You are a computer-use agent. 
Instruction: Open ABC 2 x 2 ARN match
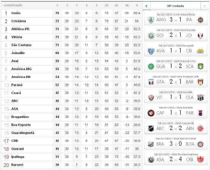tap(176, 129)
